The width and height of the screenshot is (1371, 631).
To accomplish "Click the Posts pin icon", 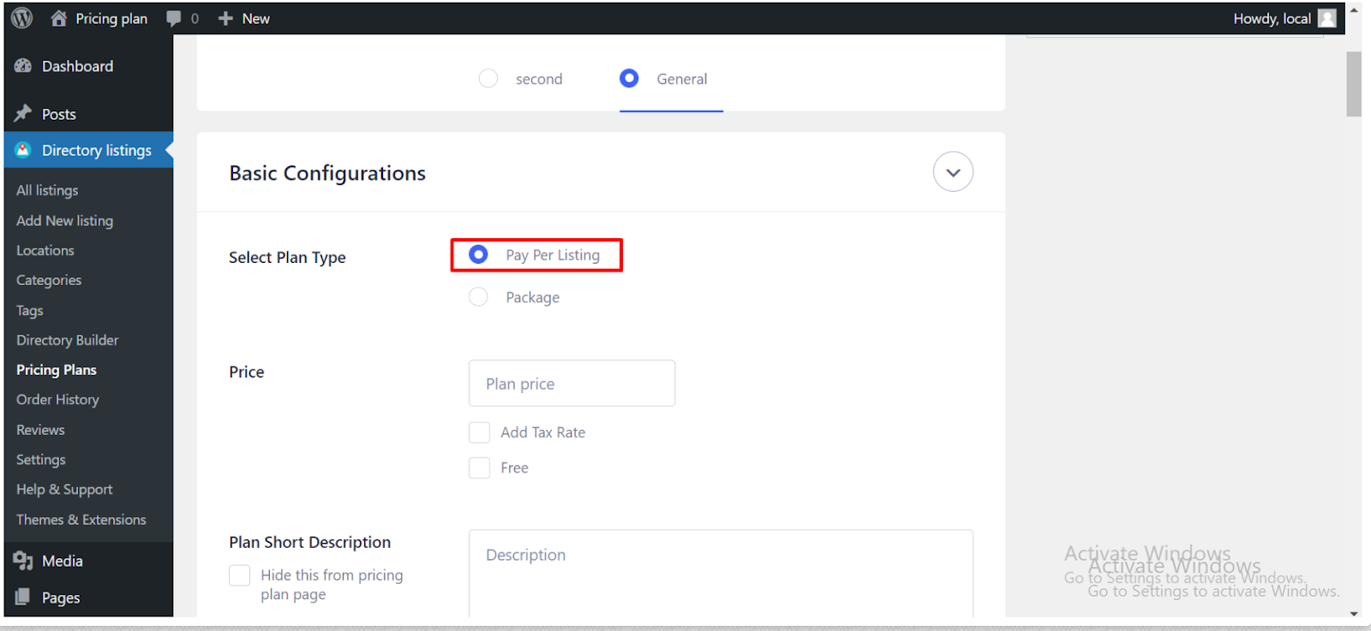I will click(23, 113).
